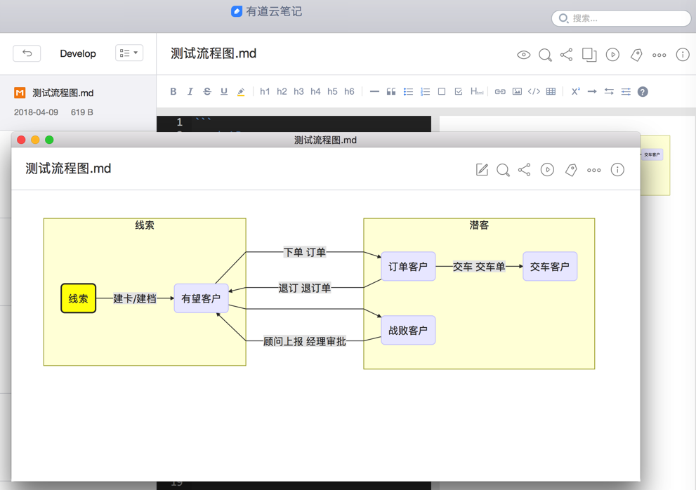Image resolution: width=696 pixels, height=490 pixels.
Task: Insert image icon
Action: [517, 91]
